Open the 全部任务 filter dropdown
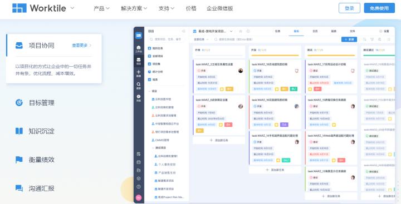401x204 pixels. (201, 39)
